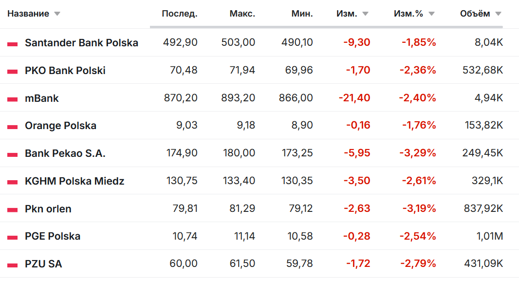This screenshot has width=519, height=283.
Task: Click the flag icon beside KGHM Polska Miedz
Action: coord(12,182)
